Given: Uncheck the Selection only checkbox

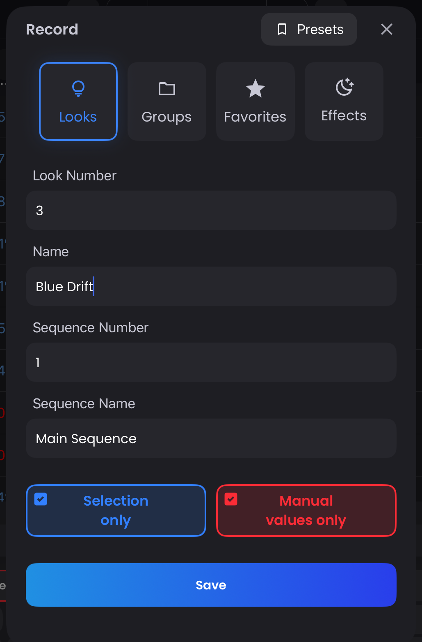Looking at the screenshot, I should click(41, 499).
